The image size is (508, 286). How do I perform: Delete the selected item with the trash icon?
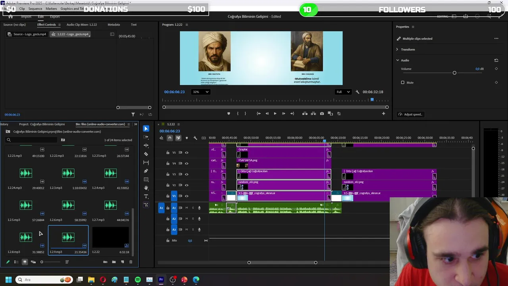click(x=131, y=262)
